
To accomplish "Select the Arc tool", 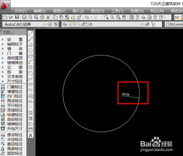I will 31,62.
